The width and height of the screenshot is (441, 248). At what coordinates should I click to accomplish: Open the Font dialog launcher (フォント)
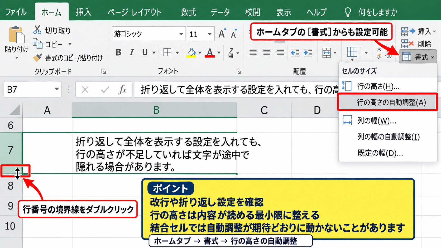(x=238, y=71)
